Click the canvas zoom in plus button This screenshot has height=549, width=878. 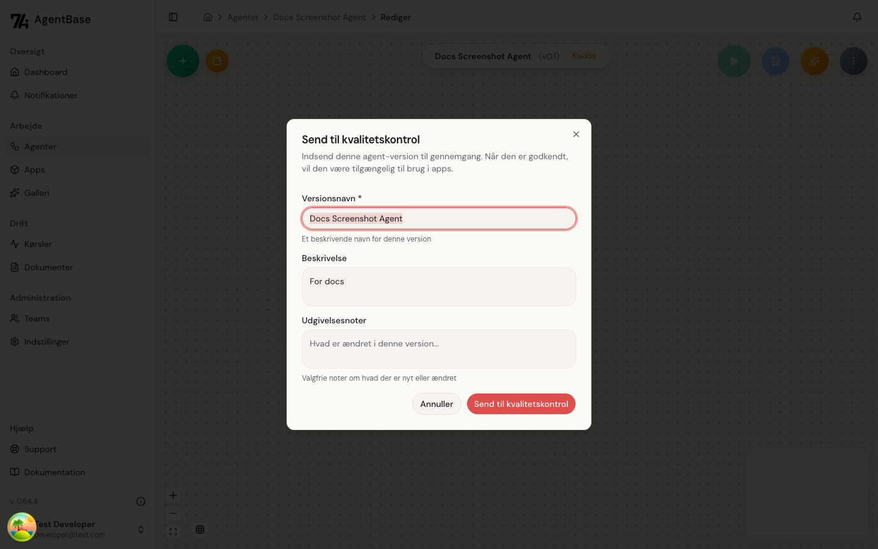point(173,495)
